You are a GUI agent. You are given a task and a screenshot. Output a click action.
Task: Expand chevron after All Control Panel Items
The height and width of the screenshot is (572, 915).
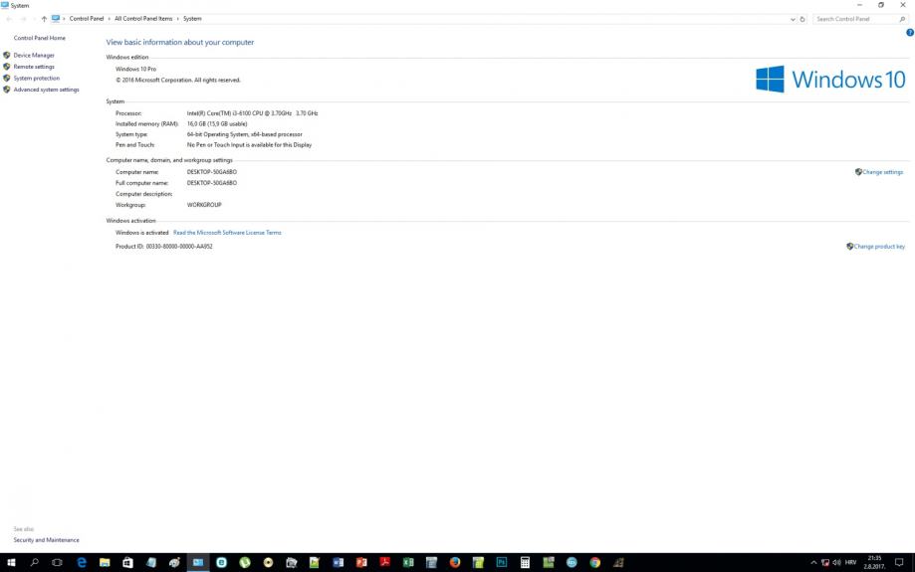(x=178, y=19)
